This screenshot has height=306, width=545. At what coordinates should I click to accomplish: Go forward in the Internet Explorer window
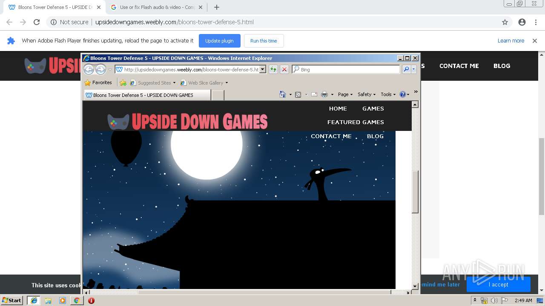pos(100,69)
